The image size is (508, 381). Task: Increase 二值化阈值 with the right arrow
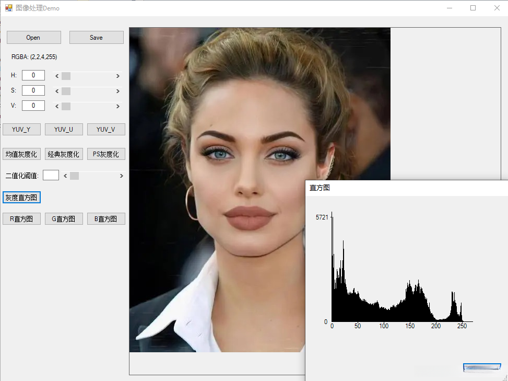[122, 176]
